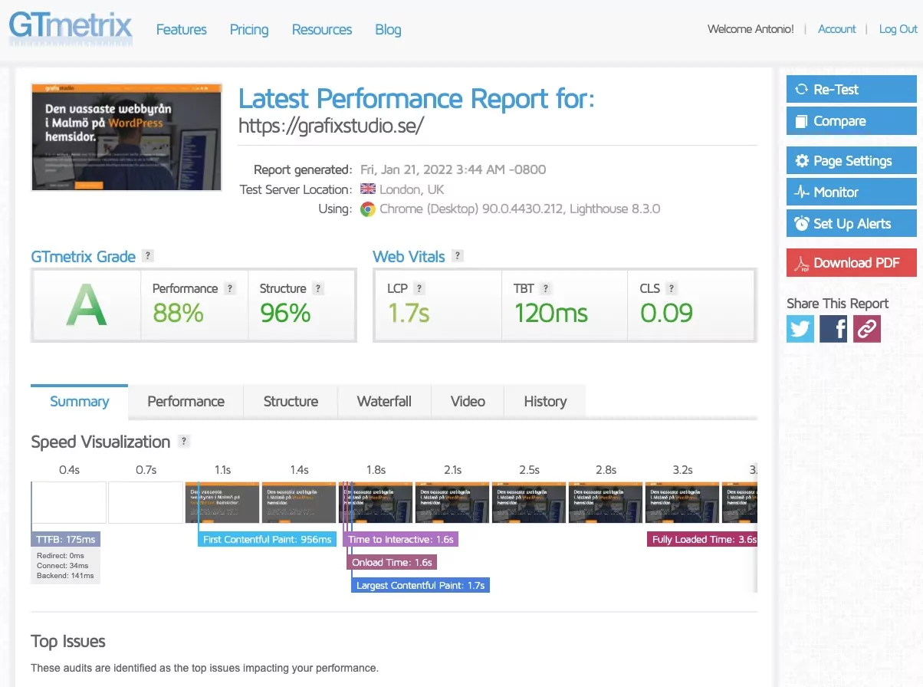Click the 0.4s filmstrip frame

[69, 502]
